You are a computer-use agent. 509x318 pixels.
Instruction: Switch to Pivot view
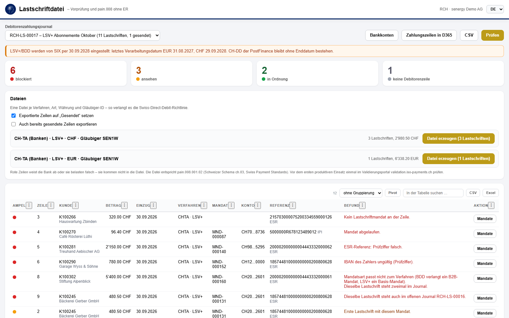pyautogui.click(x=393, y=193)
